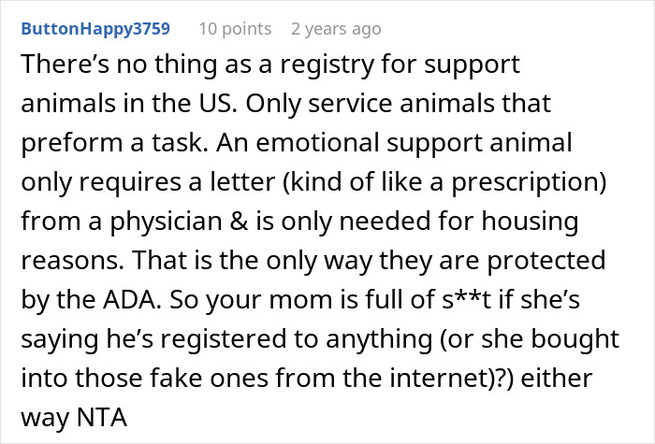Click the 2 years ago timestamp
The image size is (655, 444).
tap(336, 29)
